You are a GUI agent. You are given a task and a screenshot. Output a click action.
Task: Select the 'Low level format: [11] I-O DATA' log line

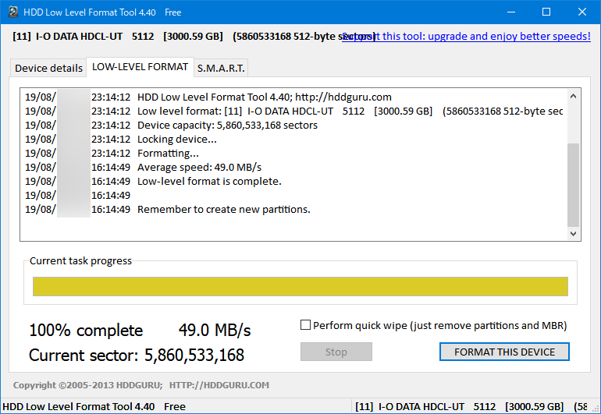[x=293, y=111]
